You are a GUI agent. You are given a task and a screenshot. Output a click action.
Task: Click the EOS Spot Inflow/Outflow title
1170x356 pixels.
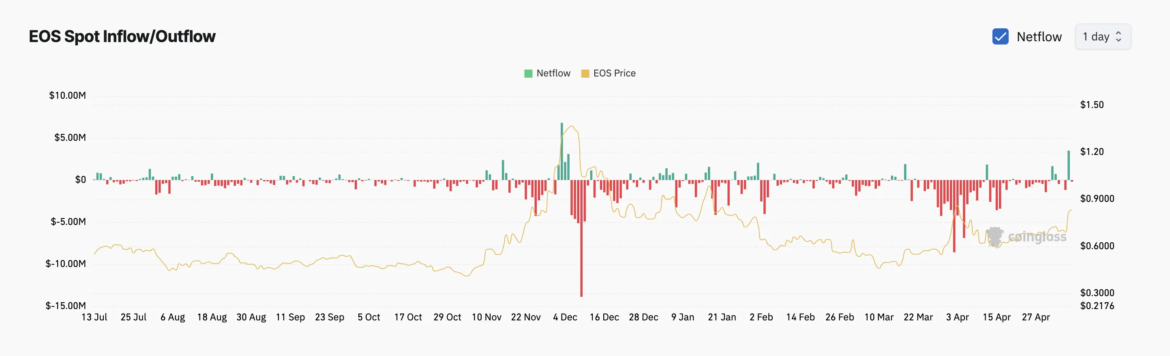[122, 37]
